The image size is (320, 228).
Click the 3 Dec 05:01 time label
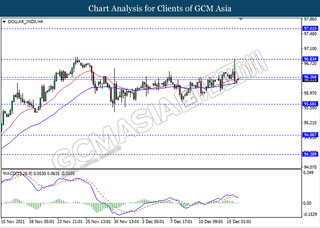[153, 222]
